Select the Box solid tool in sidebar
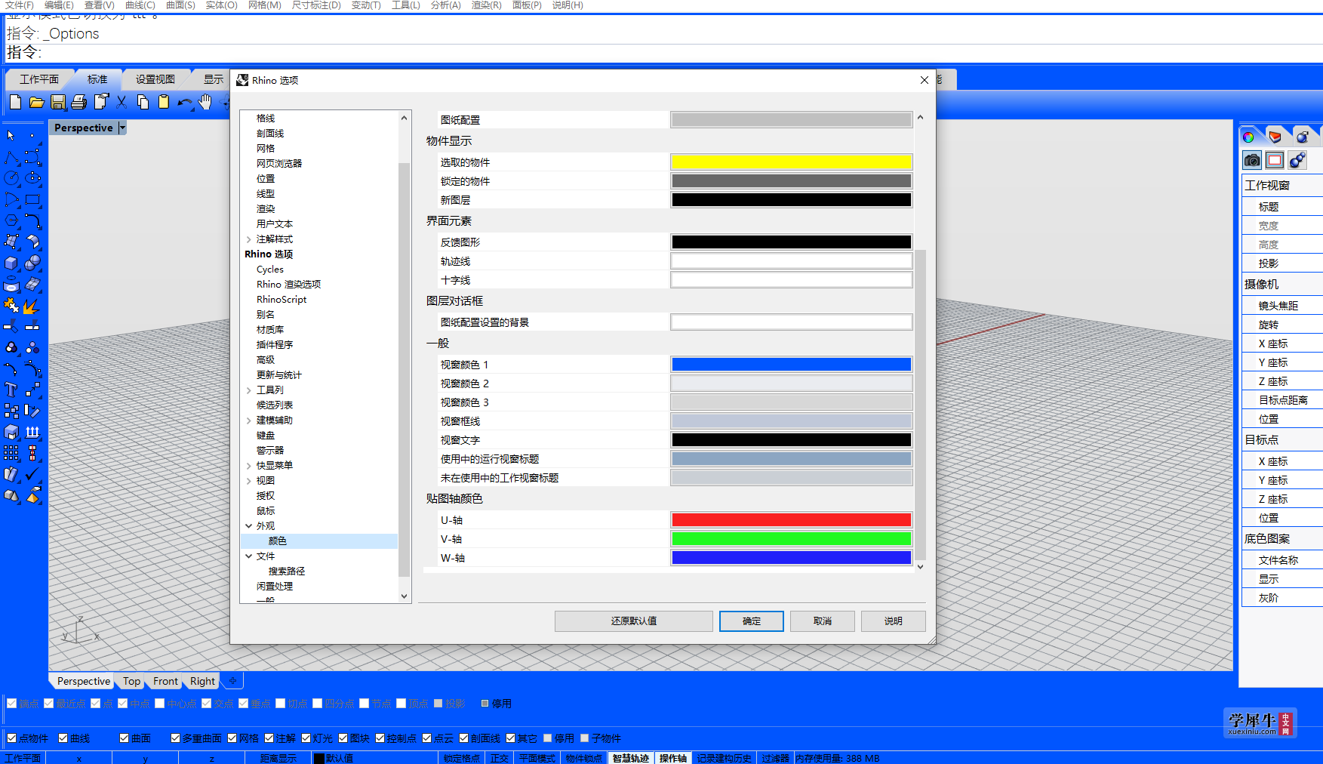 click(11, 263)
